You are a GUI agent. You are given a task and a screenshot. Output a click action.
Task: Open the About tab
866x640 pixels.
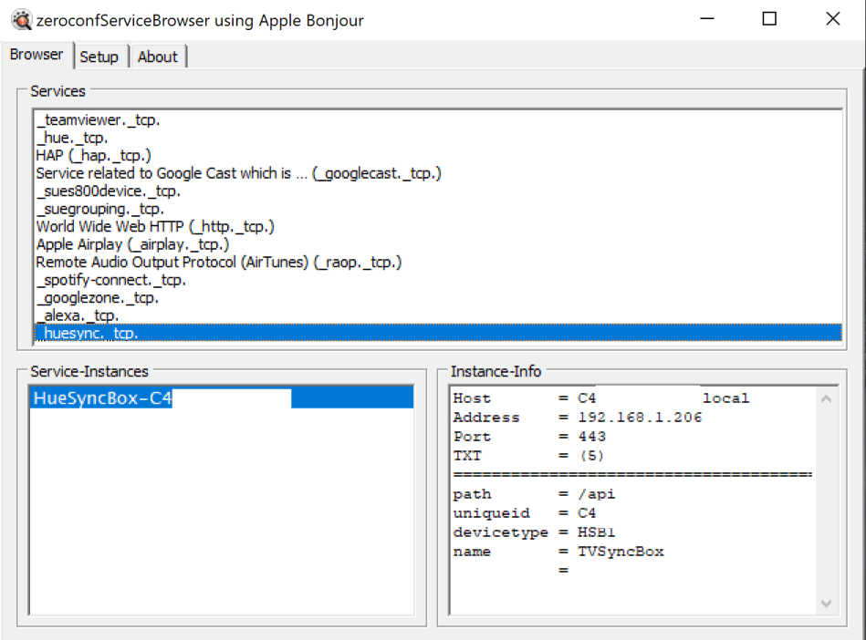(157, 57)
